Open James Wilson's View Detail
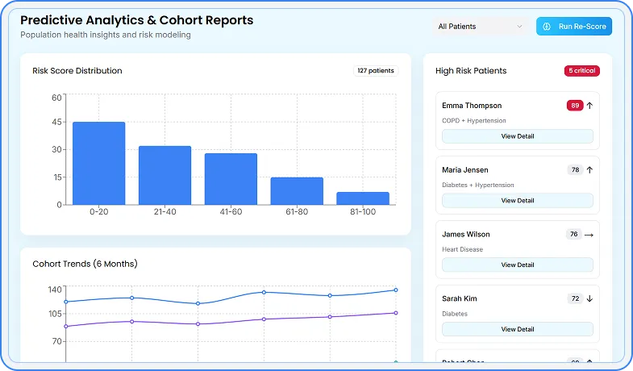633x371 pixels. coord(517,265)
